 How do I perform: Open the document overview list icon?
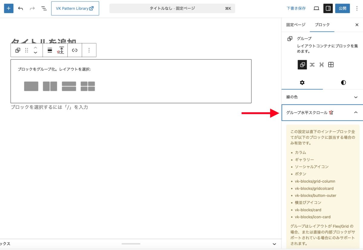tap(44, 8)
